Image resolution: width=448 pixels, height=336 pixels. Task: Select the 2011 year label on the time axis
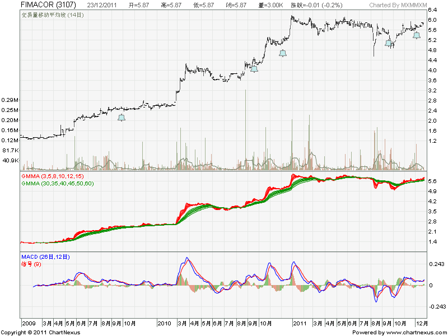pos(300,323)
